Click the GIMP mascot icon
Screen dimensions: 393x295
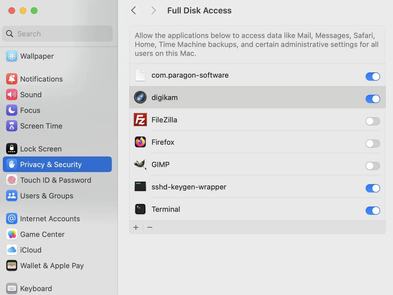tap(140, 165)
